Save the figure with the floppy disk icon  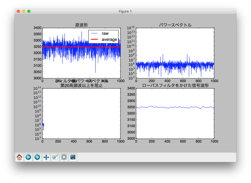(73, 157)
